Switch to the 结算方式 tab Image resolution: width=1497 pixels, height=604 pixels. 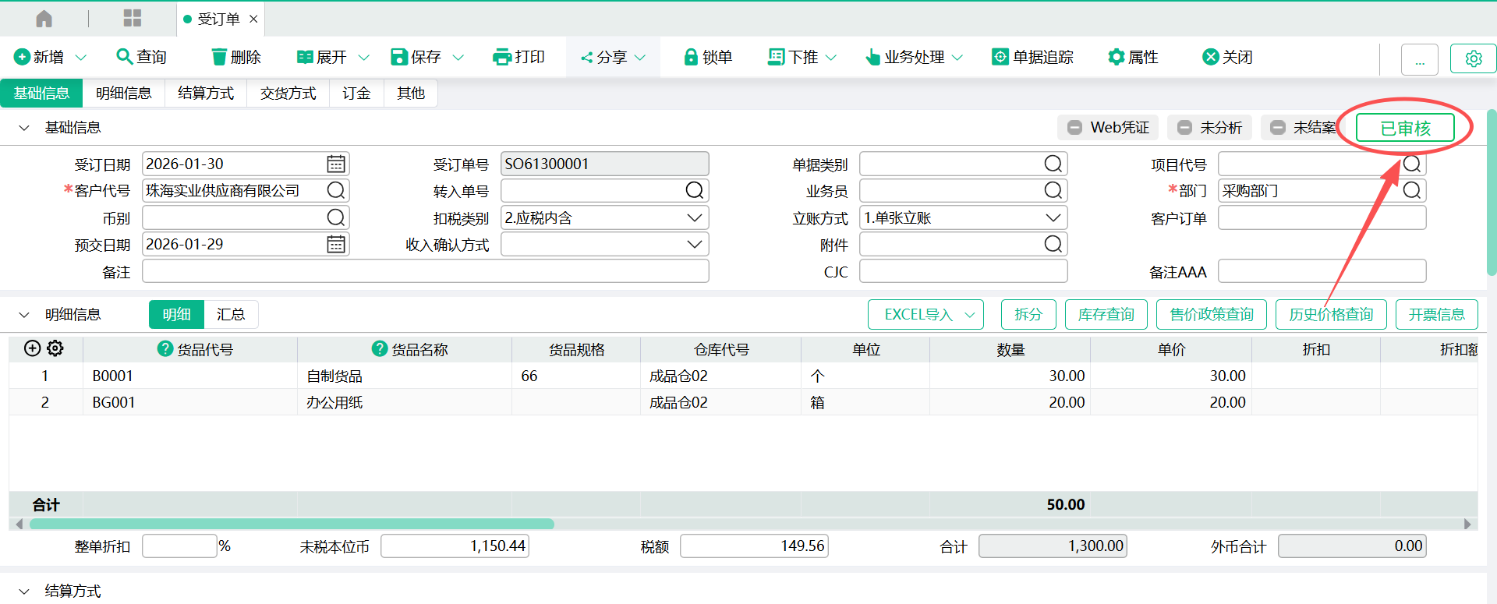[x=206, y=94]
